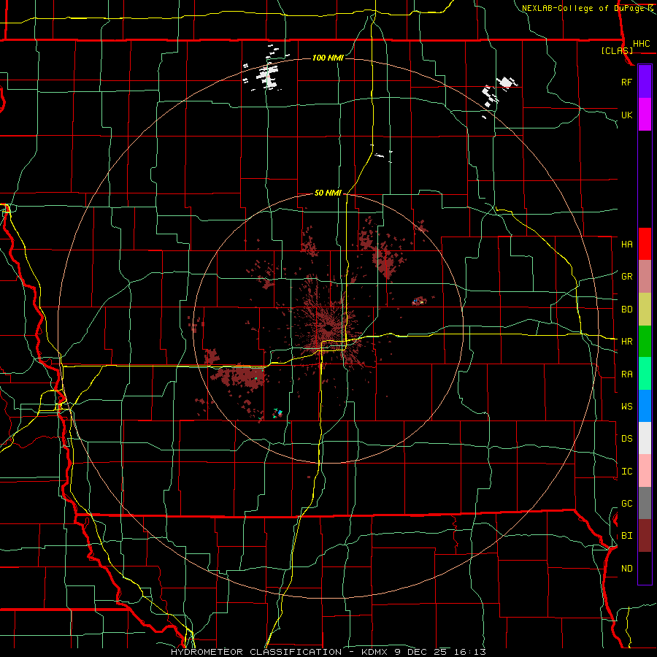This screenshot has width=657, height=657.
Task: Click the HHC product code text
Action: 642,44
